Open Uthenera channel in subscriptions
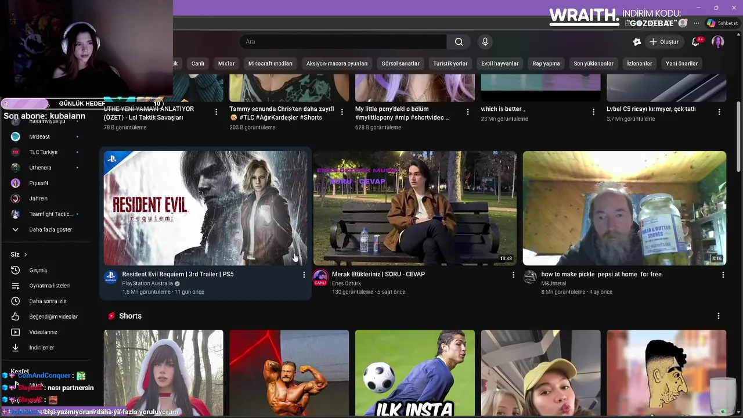 pyautogui.click(x=40, y=168)
